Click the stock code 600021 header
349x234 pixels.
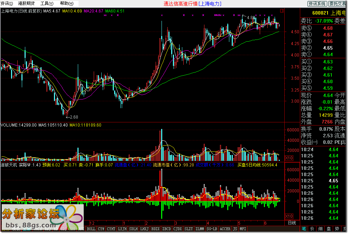pyautogui.click(x=320, y=13)
